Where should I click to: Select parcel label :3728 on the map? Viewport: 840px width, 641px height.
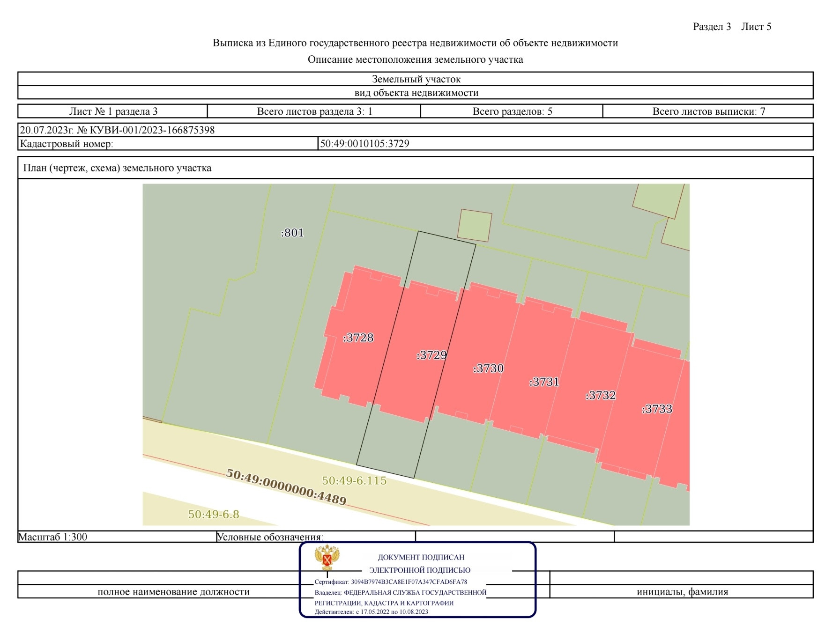point(358,338)
